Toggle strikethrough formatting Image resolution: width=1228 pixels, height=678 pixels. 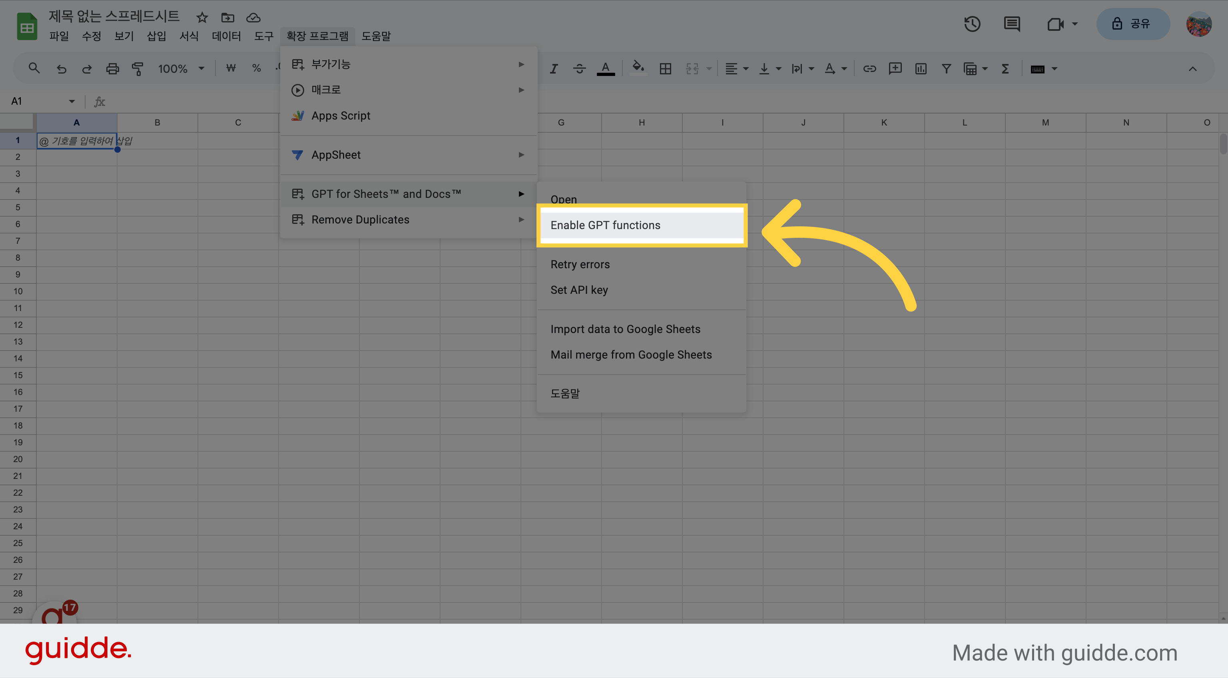[x=580, y=69]
